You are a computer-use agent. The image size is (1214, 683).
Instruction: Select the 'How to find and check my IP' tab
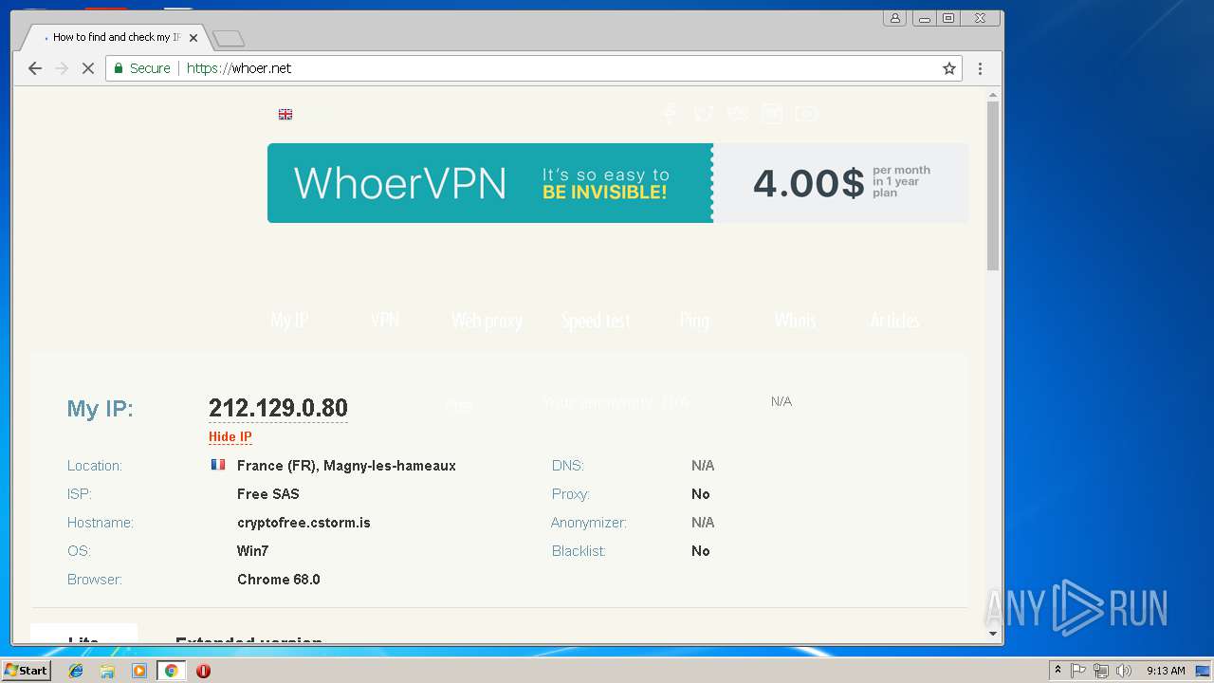[114, 37]
